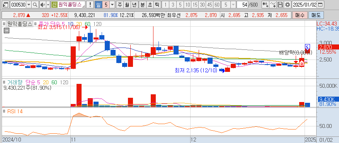Viewport: 339px width, 143px height.
Task: Expand the daily period dropdown arrow
Action: tap(112, 5)
